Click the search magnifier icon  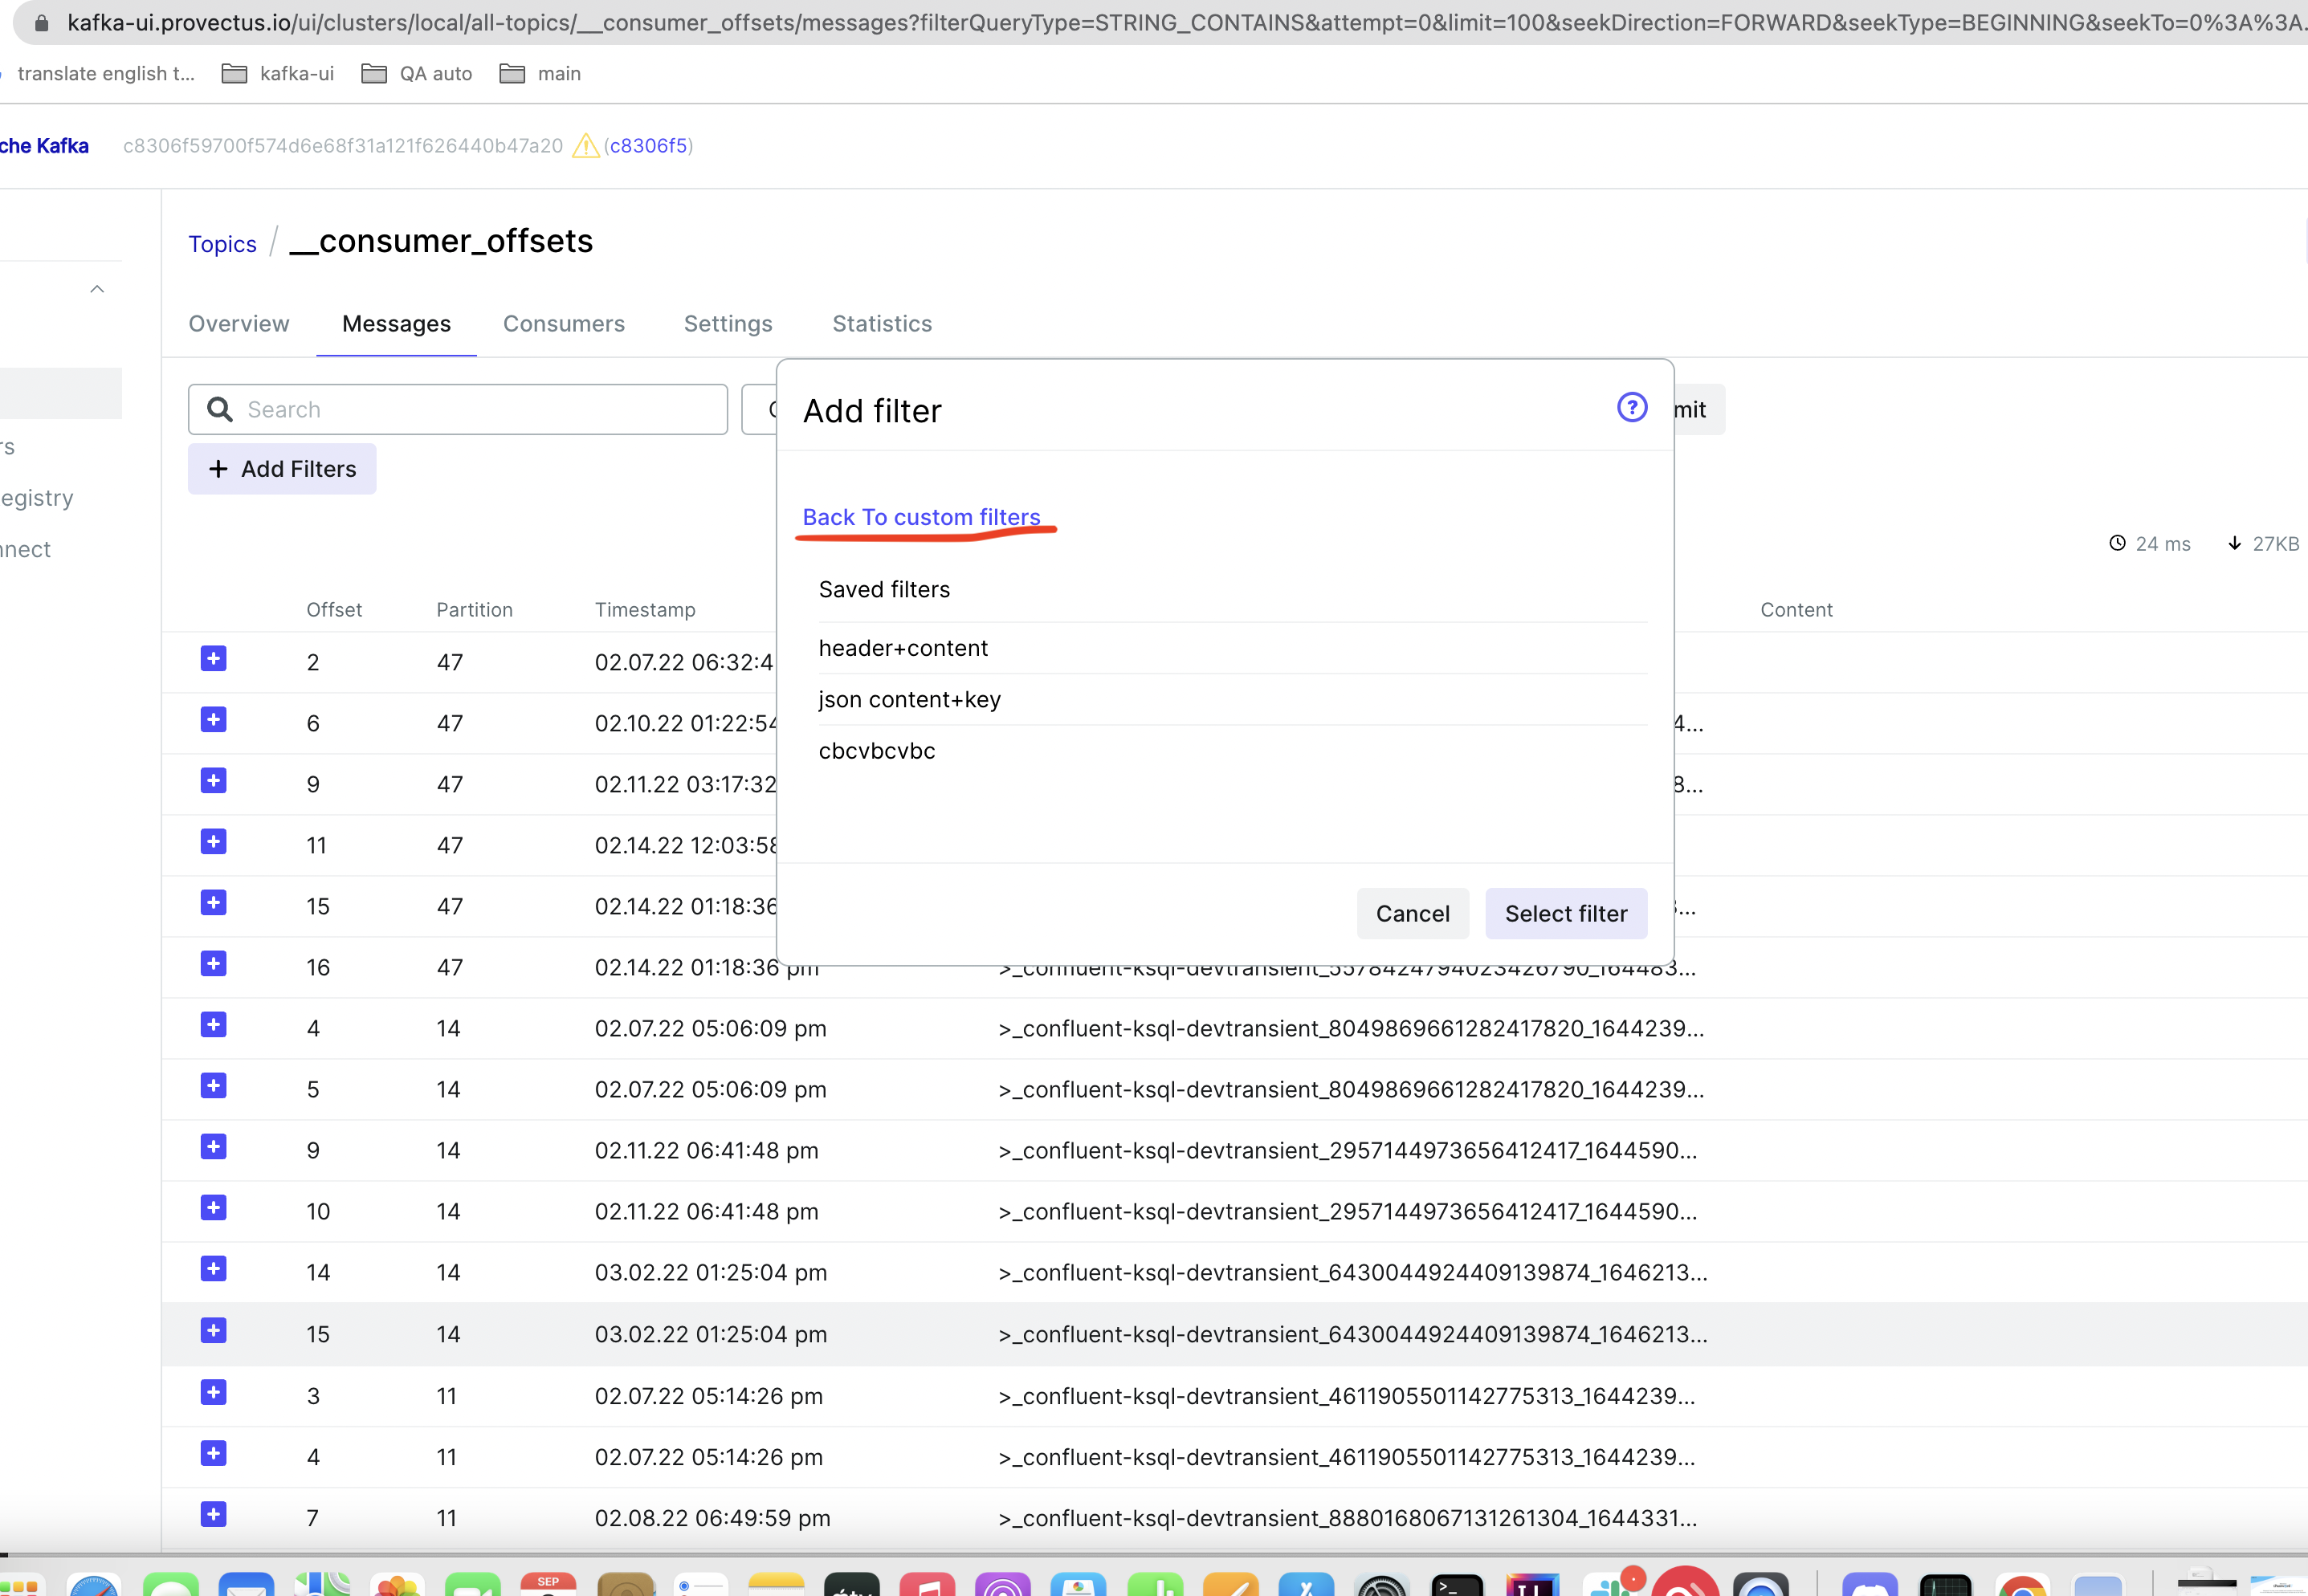click(x=221, y=409)
